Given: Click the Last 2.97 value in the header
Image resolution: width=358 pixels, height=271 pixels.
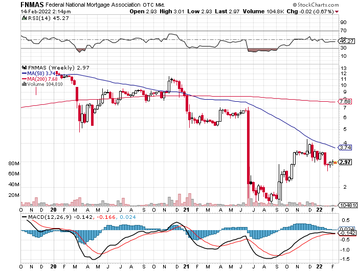Looking at the screenshot, I should [x=227, y=11].
